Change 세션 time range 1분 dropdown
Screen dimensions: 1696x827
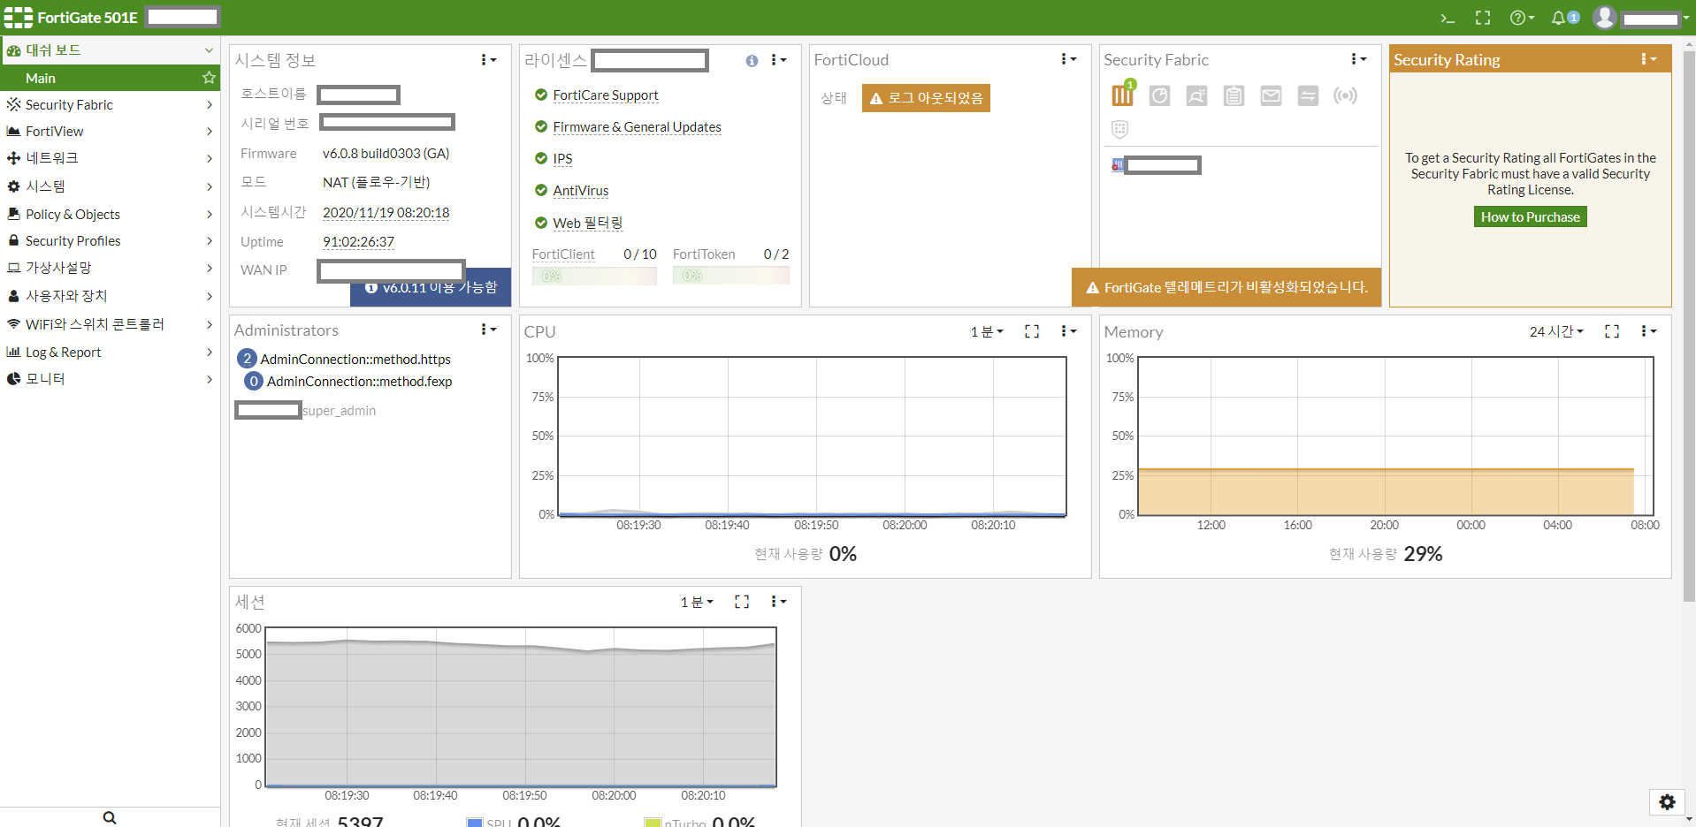[x=697, y=602]
